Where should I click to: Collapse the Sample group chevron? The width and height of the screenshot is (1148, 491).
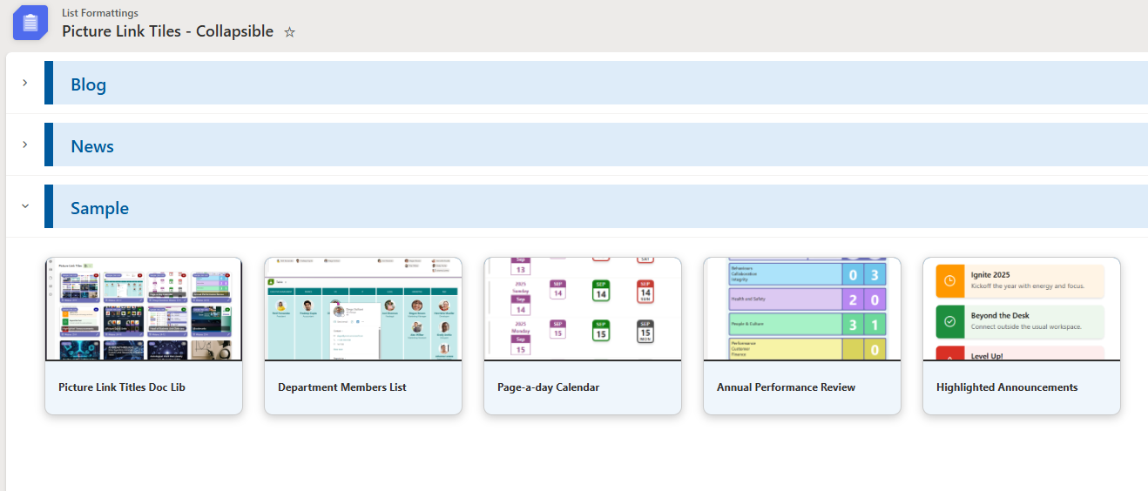point(25,206)
